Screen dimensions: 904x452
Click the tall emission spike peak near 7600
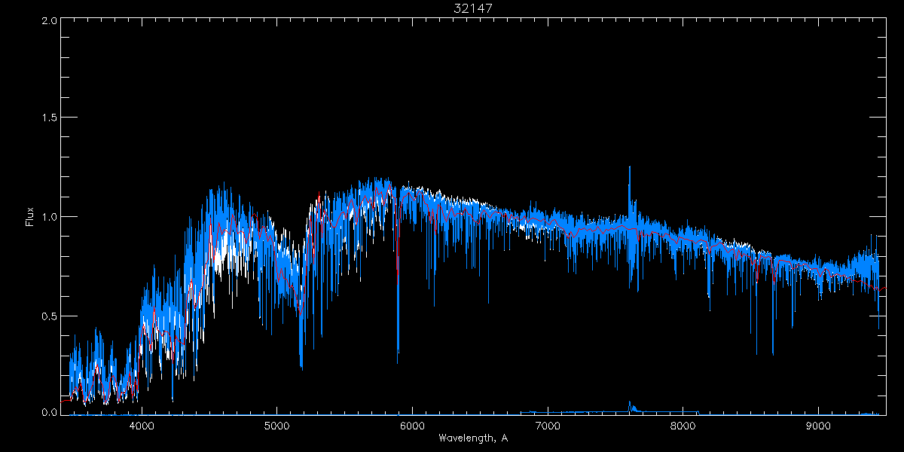tap(629, 168)
